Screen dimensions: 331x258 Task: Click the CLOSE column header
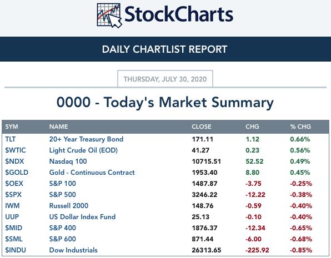tap(202, 127)
